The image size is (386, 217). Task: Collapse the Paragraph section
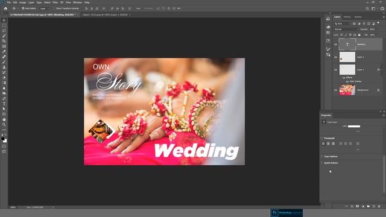[x=321, y=138]
